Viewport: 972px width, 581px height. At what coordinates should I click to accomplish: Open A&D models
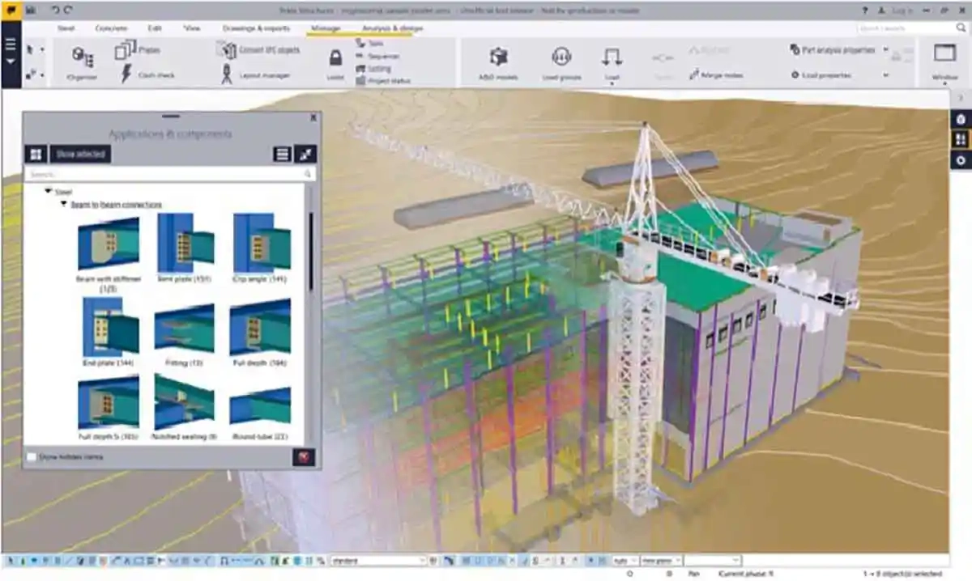[498, 63]
